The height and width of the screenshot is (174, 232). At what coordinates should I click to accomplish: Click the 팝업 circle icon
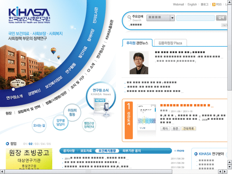7,143
